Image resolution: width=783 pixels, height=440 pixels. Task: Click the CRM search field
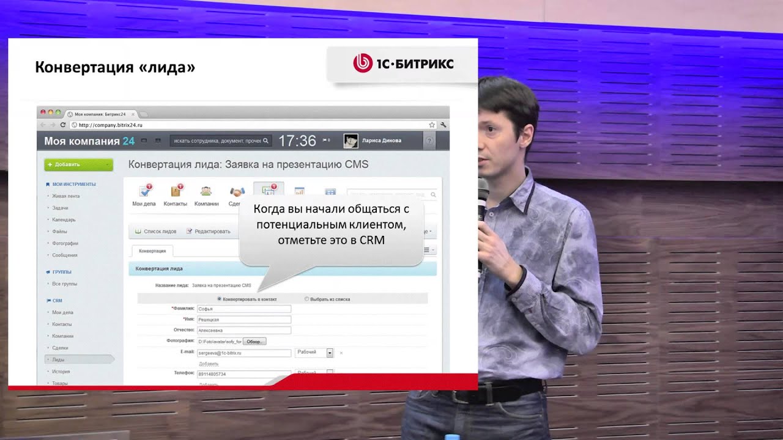(393, 194)
